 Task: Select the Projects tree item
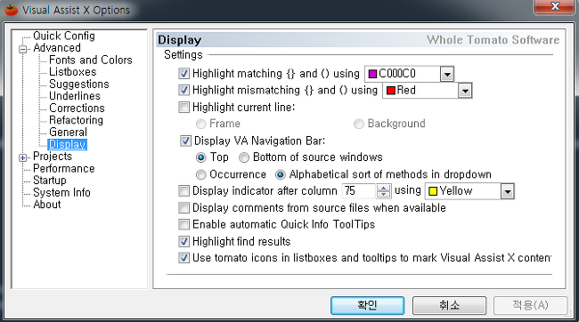(53, 157)
